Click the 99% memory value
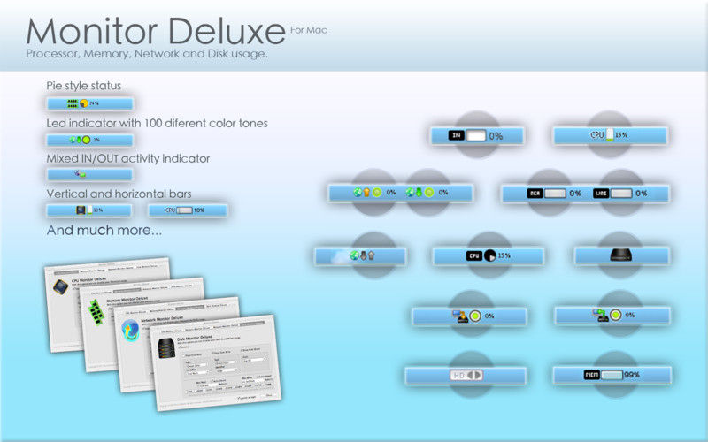The image size is (708, 442). (x=632, y=375)
